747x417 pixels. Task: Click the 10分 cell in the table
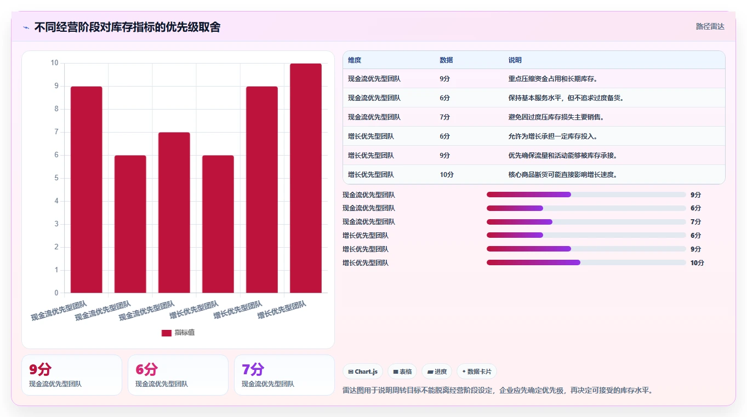[x=447, y=175]
